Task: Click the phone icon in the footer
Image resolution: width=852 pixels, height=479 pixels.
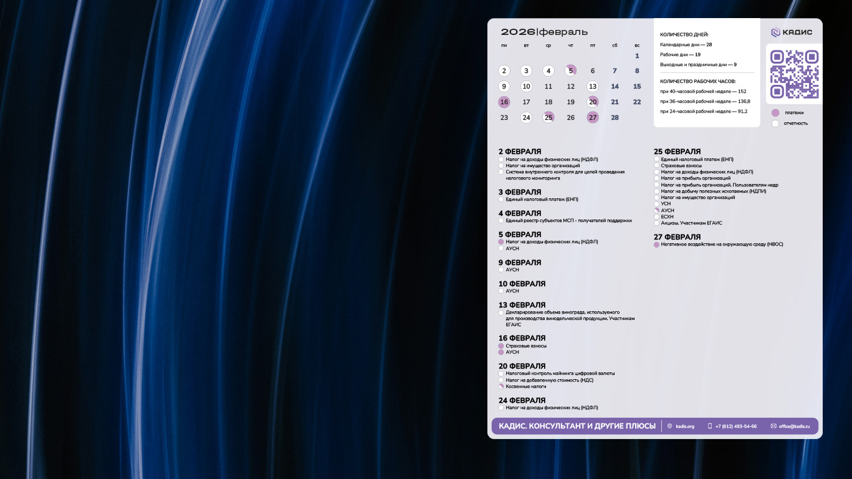Action: (709, 426)
